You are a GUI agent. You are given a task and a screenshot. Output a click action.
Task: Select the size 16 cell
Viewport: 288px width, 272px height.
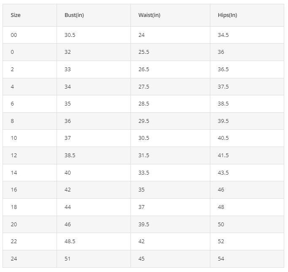tap(30, 190)
